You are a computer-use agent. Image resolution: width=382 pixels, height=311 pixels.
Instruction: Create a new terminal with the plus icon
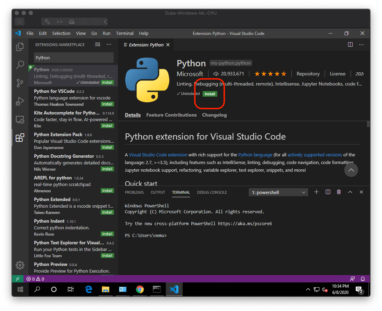(x=316, y=192)
